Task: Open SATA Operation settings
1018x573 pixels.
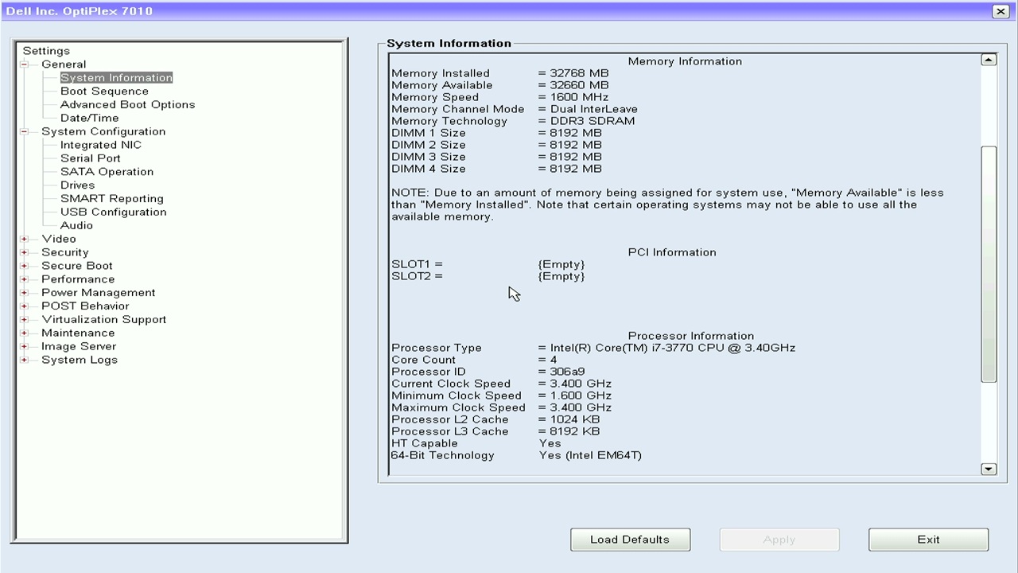Action: (107, 172)
